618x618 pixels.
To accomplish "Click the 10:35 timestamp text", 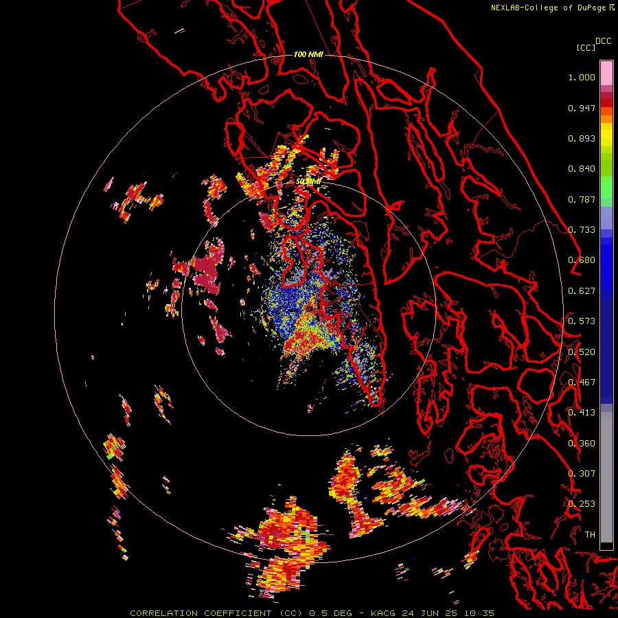I will [479, 613].
